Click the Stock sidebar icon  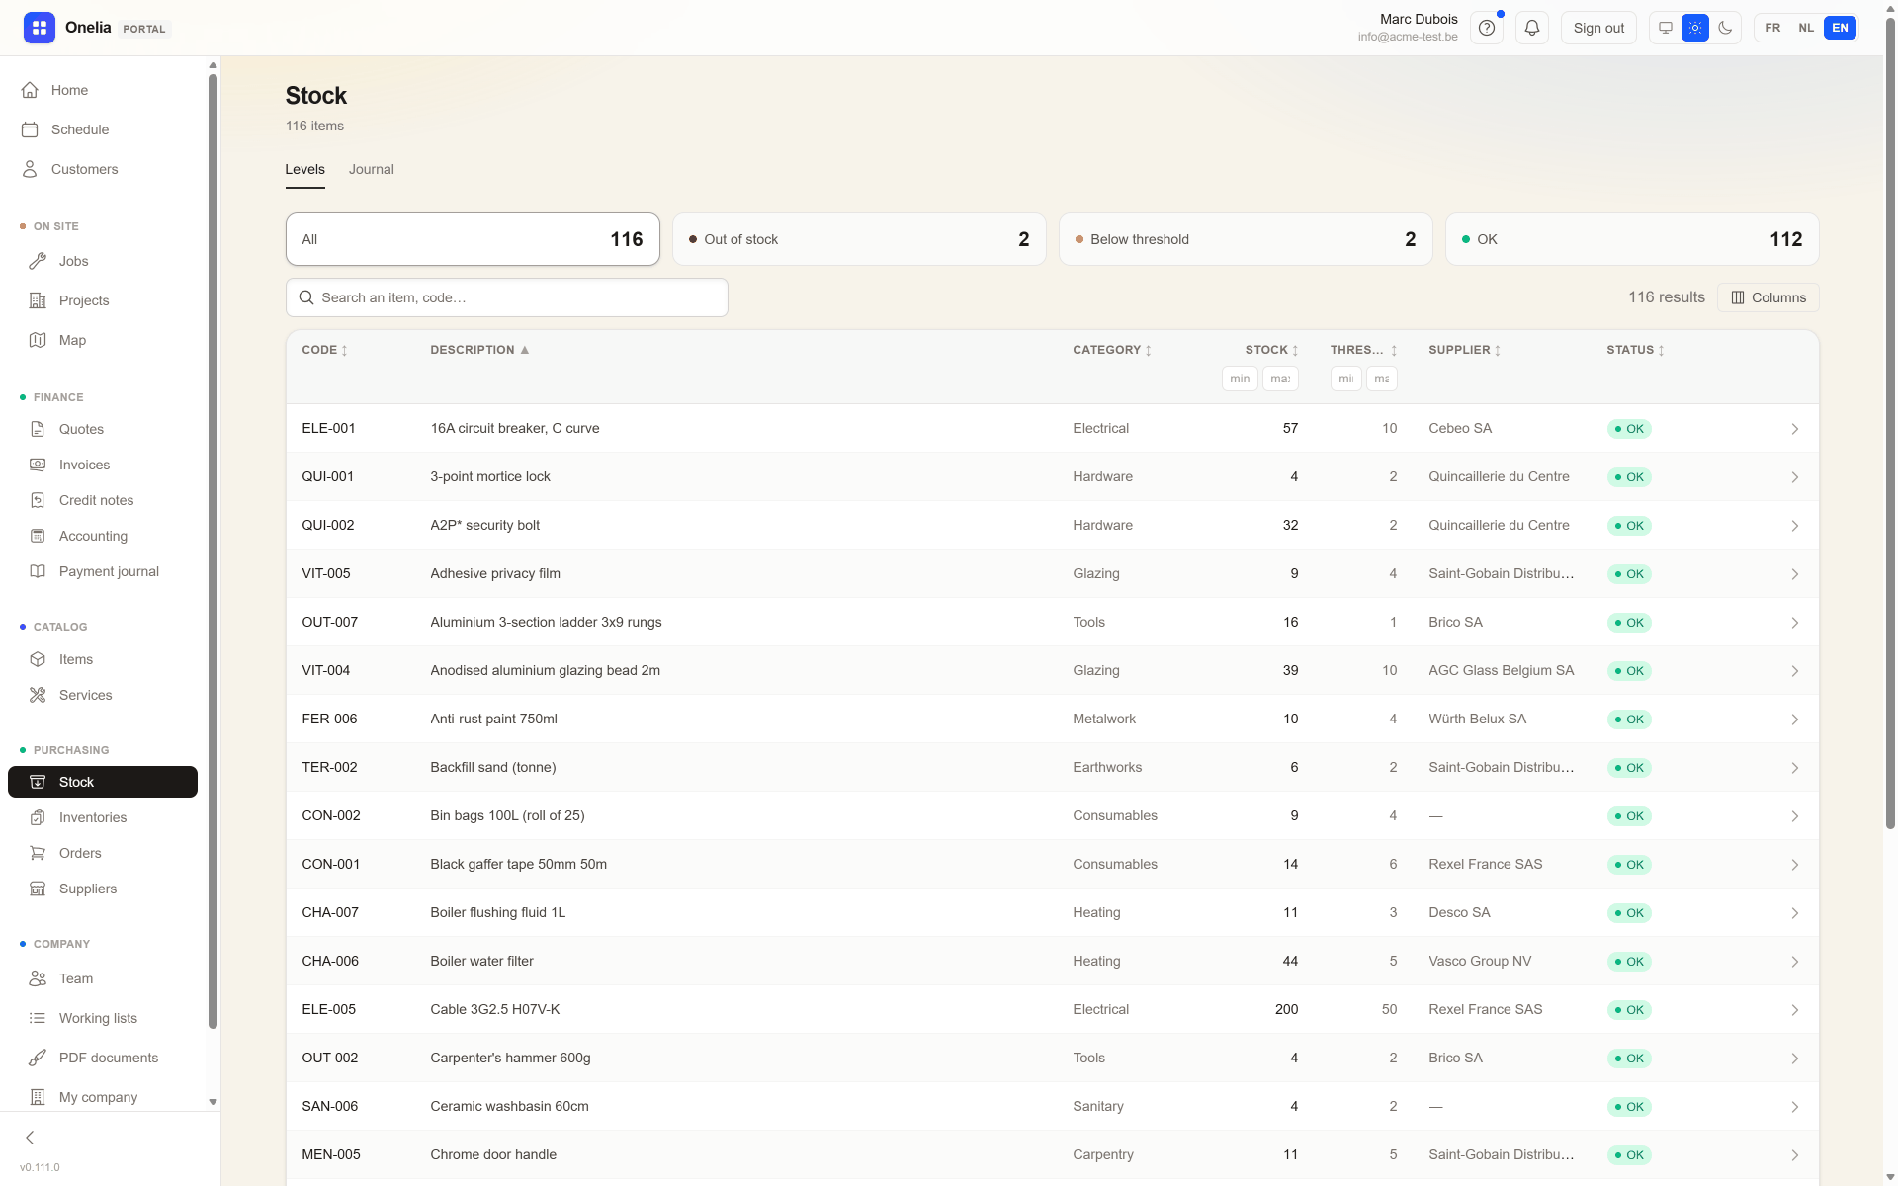click(38, 782)
